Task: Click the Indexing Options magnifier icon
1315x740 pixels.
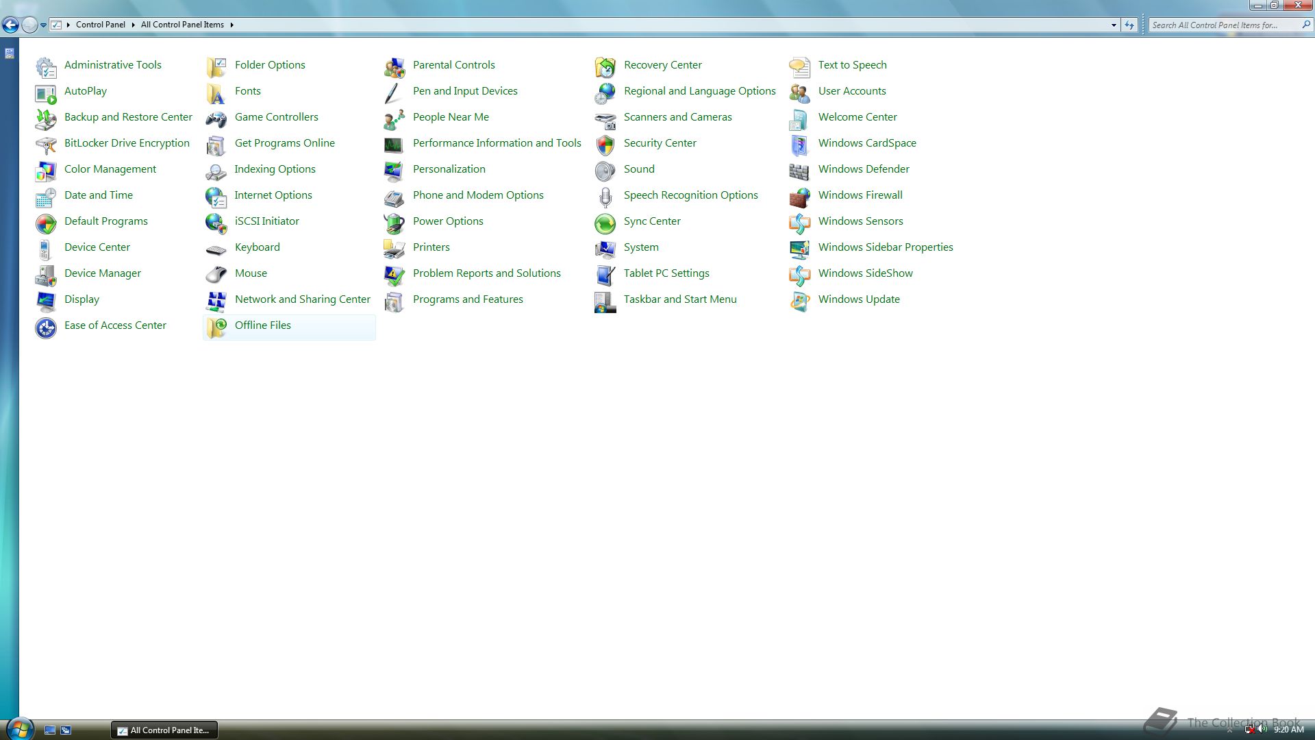Action: (x=216, y=171)
